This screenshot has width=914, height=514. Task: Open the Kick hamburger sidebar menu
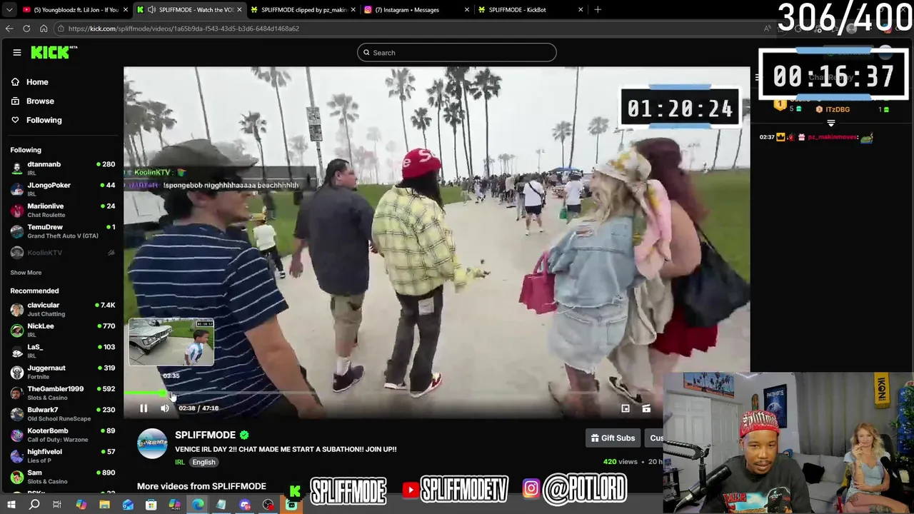(17, 52)
